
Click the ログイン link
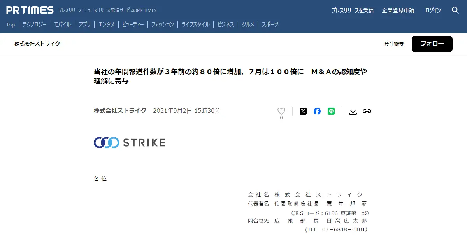[x=433, y=10]
